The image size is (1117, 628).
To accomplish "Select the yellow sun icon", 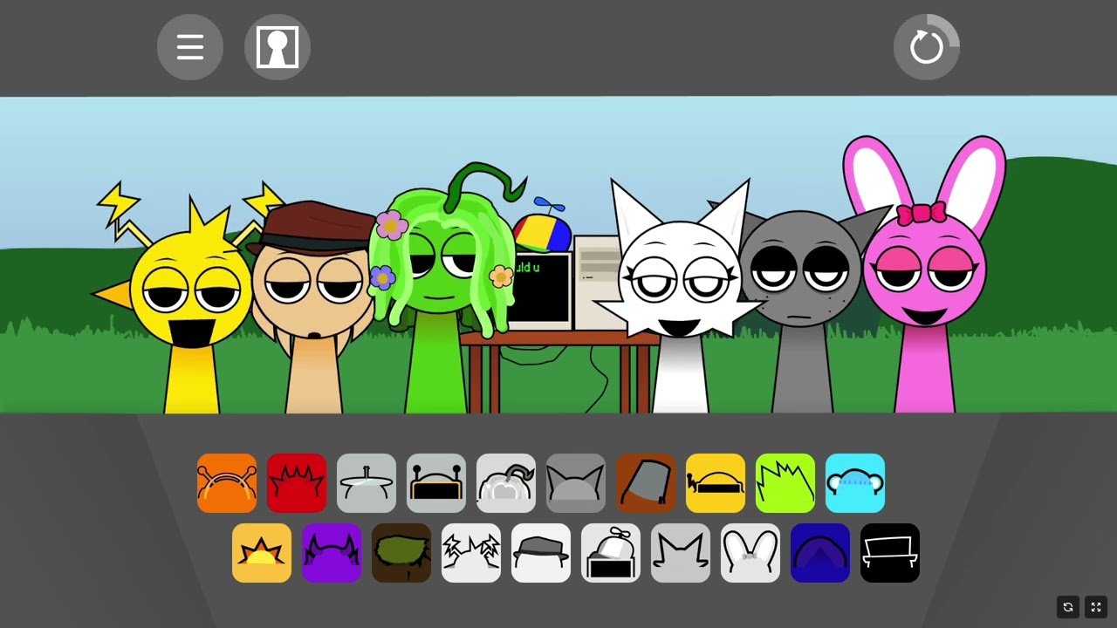I will [x=262, y=553].
